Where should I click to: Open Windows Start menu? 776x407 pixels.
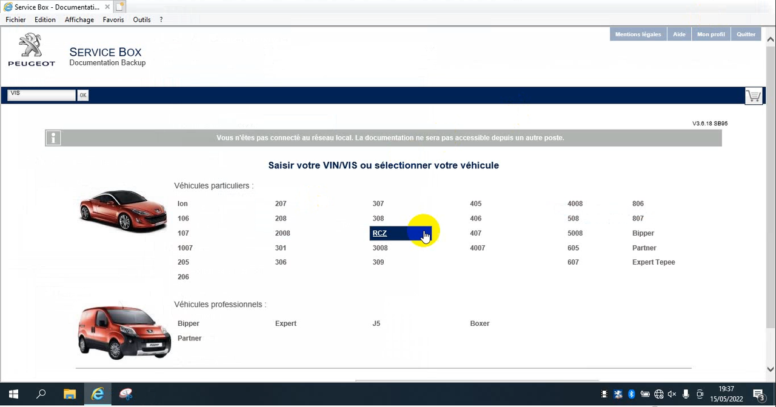tap(13, 394)
